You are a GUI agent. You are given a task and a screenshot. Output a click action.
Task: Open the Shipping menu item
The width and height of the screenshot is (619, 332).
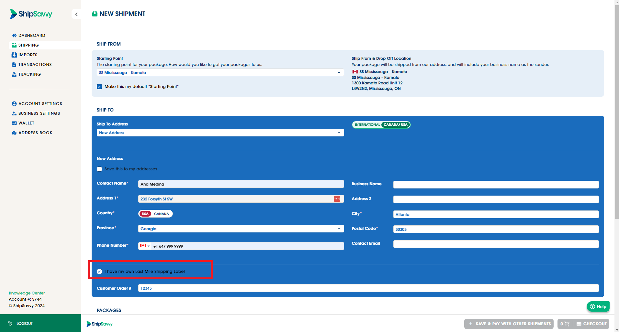[45, 45]
